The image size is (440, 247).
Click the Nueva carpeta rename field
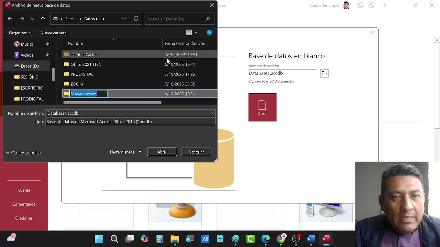(x=89, y=94)
